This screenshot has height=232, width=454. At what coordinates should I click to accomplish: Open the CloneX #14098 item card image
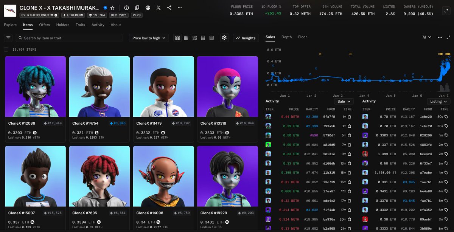coord(163,176)
